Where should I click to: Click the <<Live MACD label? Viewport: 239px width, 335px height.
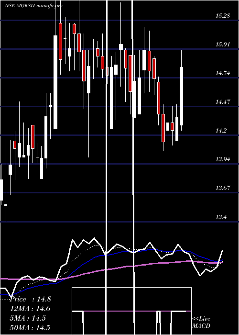click(201, 322)
